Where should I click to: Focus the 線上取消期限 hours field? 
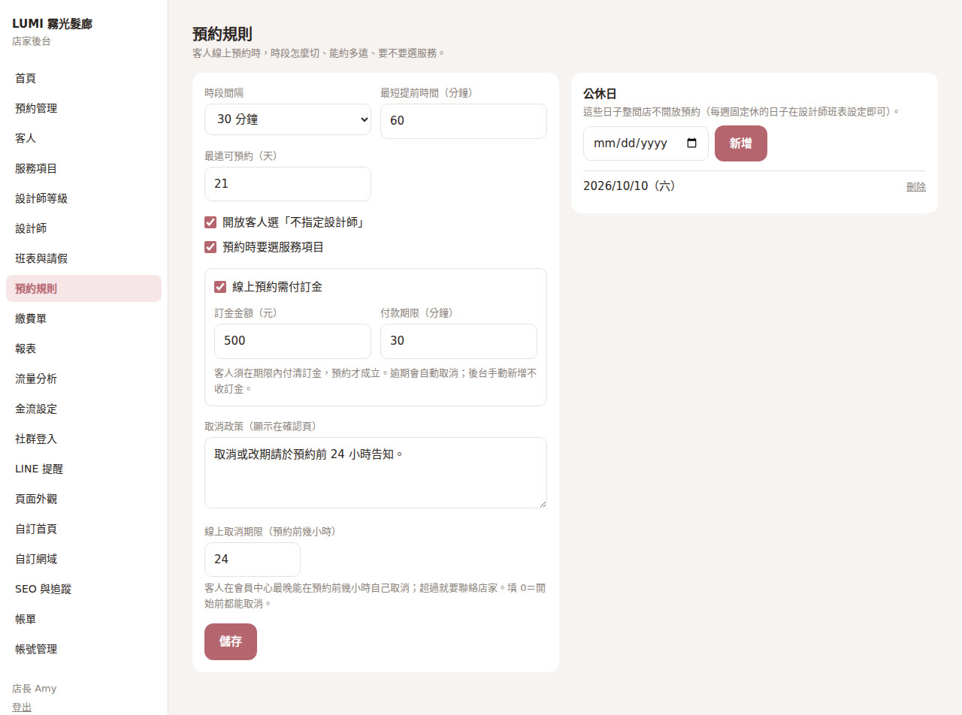click(253, 560)
